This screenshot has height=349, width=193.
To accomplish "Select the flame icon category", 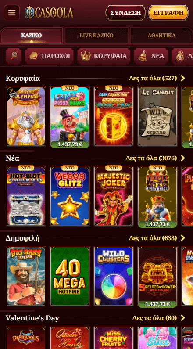I will coord(182,56).
